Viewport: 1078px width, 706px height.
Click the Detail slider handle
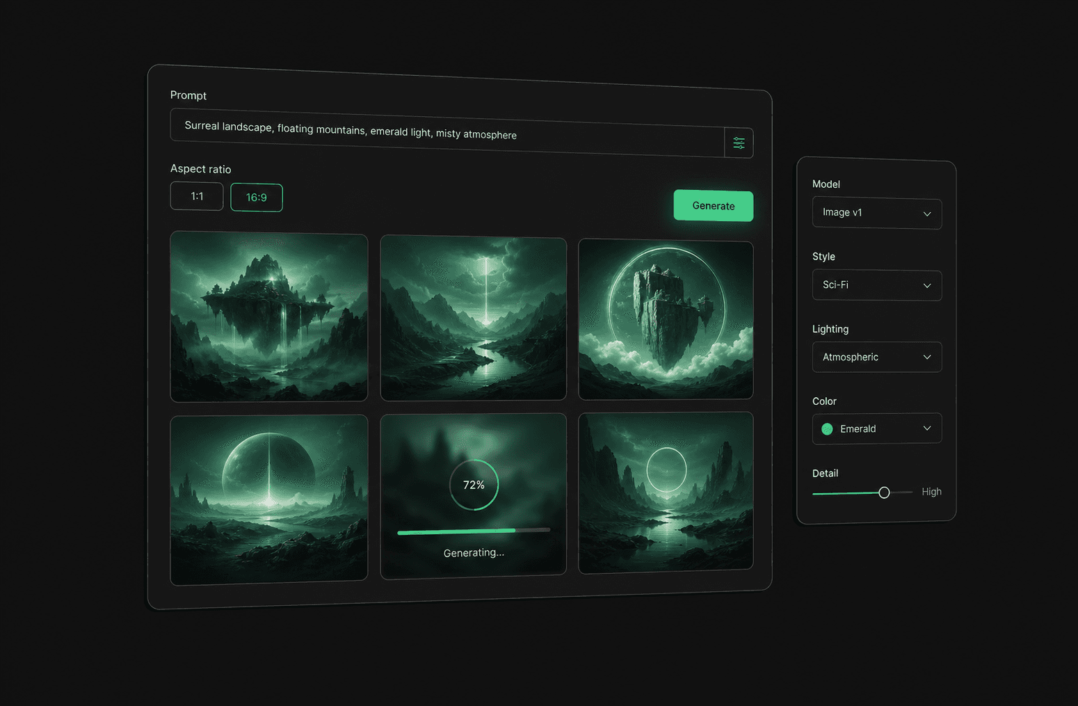point(884,492)
